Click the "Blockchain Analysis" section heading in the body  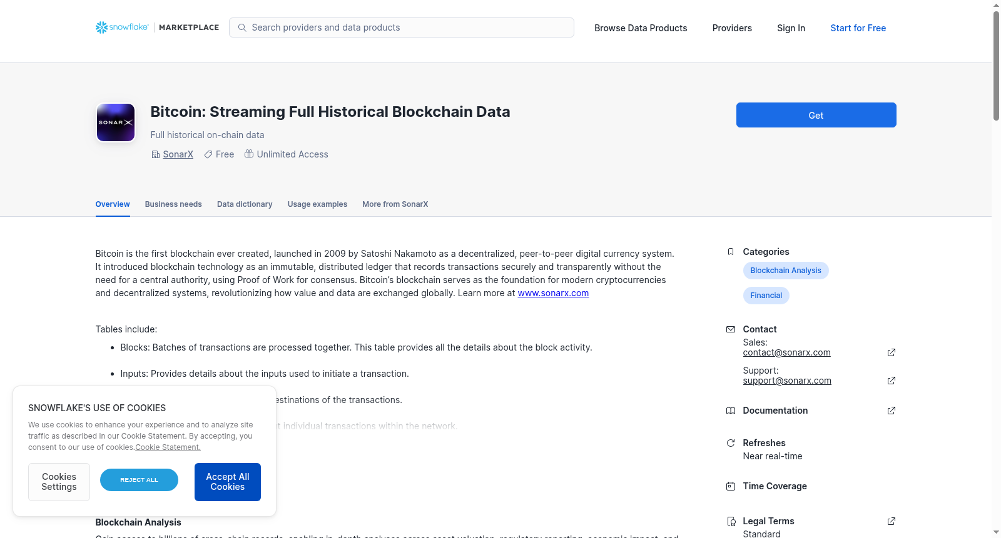pos(138,522)
